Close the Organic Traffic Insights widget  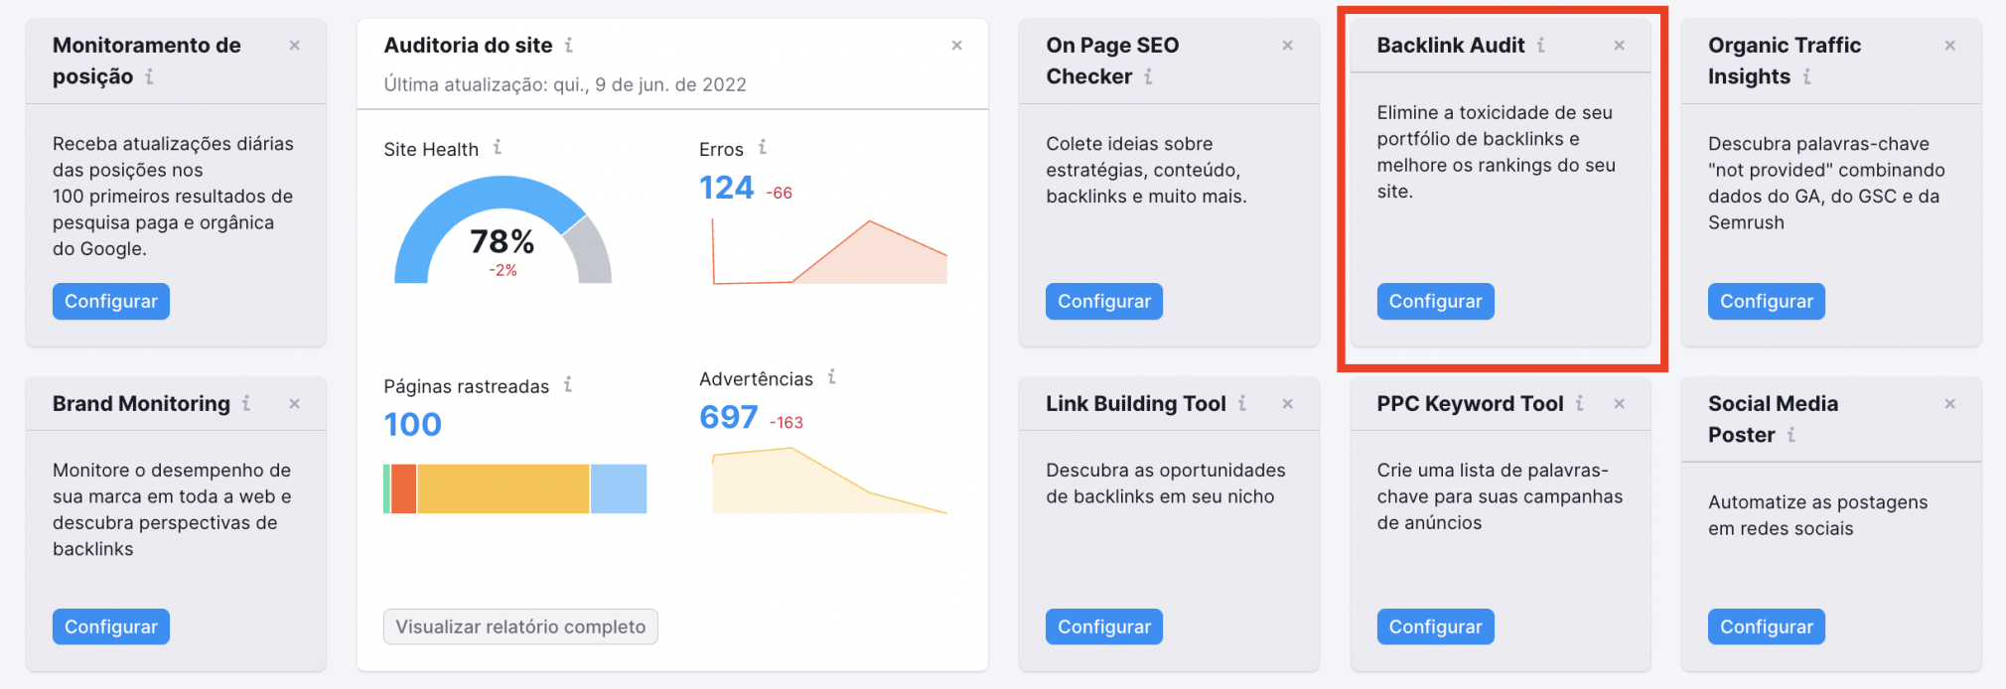coord(1949,45)
